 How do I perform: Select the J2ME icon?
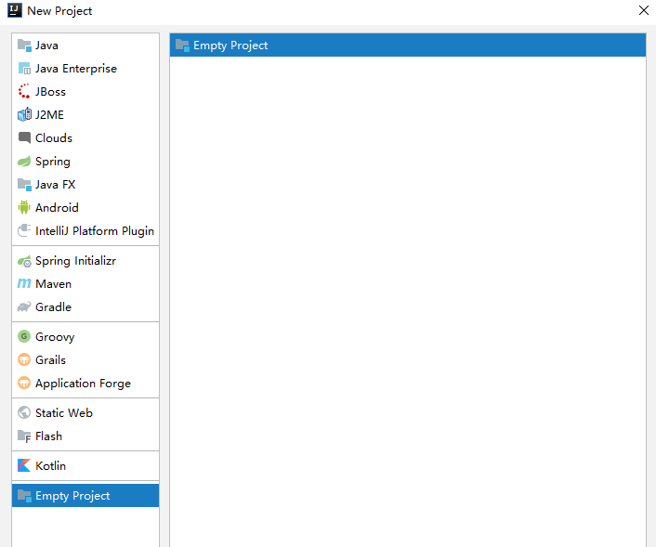coord(24,115)
